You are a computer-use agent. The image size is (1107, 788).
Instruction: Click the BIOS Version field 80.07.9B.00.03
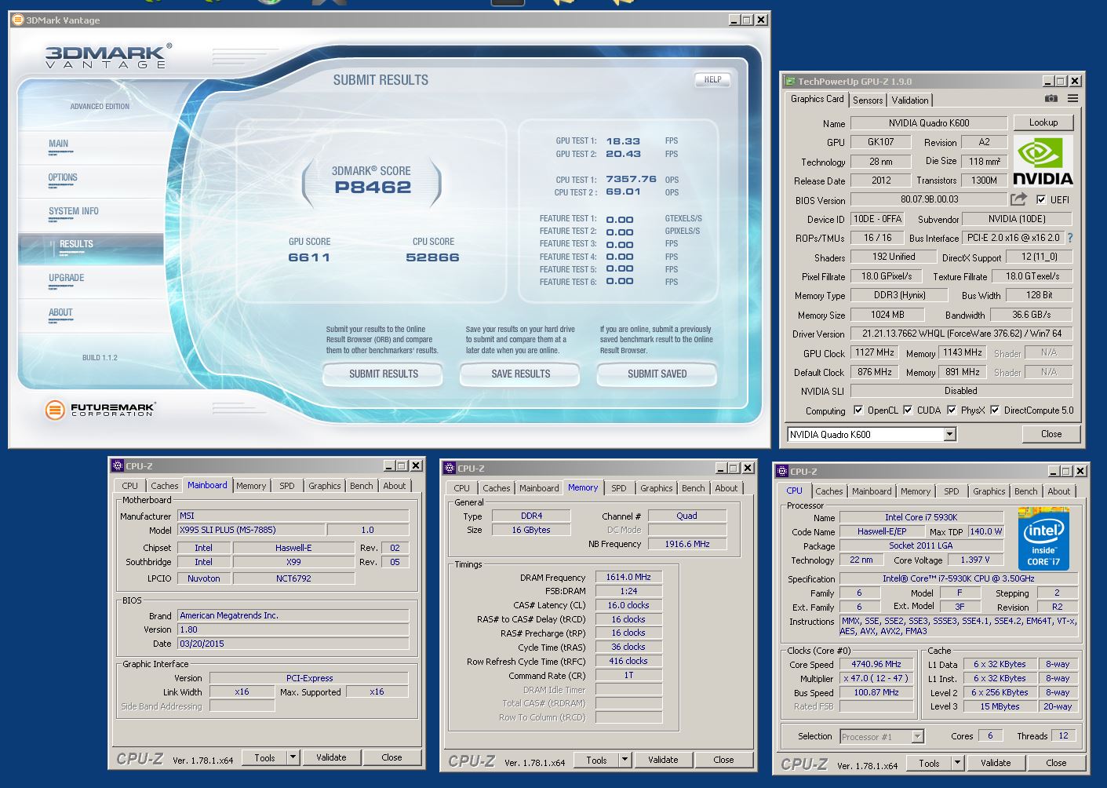929,199
